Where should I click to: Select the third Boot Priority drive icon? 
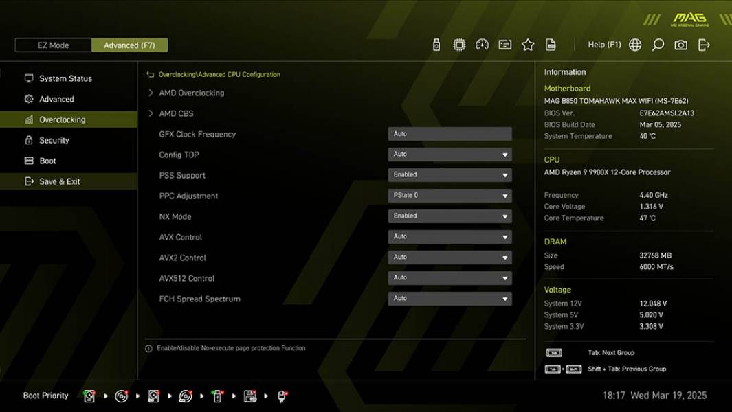point(153,396)
